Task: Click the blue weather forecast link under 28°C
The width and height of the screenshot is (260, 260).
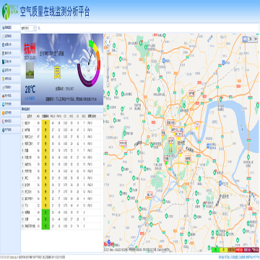Action: (x=30, y=97)
